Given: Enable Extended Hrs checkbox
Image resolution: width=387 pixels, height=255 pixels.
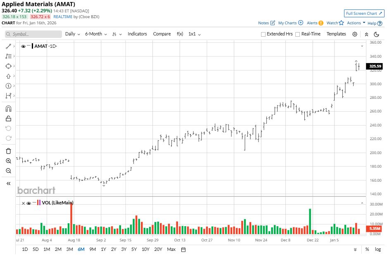Looking at the screenshot, I should pyautogui.click(x=263, y=34).
